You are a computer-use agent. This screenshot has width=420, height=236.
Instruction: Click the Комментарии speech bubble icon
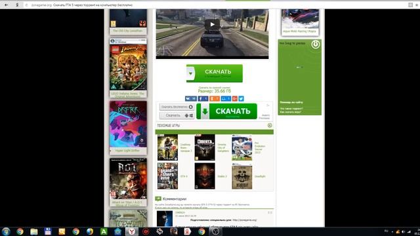click(158, 199)
